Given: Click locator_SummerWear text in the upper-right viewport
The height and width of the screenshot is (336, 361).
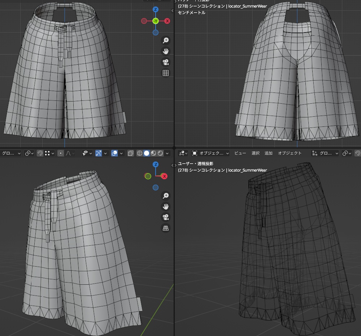Looking at the screenshot, I should tap(248, 6).
